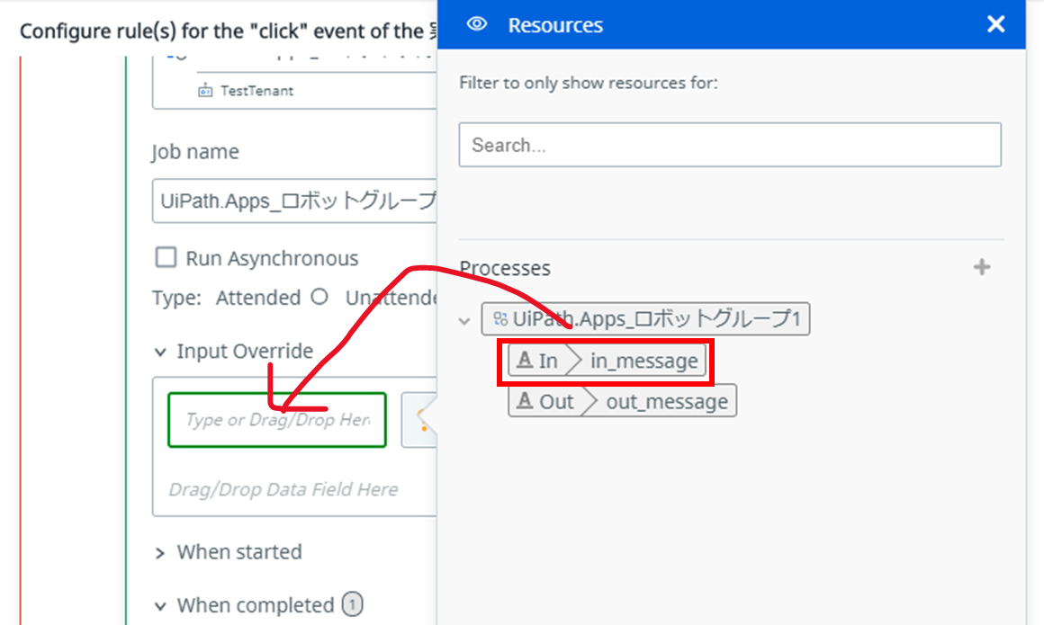Select the UiPath.Apps_ロボットグループ1 process item

pos(645,319)
